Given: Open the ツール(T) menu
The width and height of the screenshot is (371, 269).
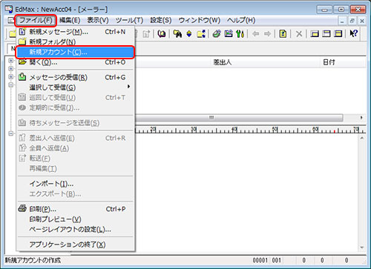Looking at the screenshot, I should (129, 20).
